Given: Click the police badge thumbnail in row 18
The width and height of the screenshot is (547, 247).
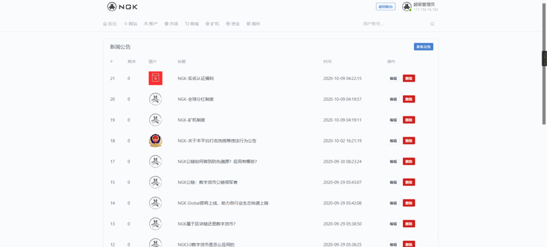Looking at the screenshot, I should coord(155,141).
